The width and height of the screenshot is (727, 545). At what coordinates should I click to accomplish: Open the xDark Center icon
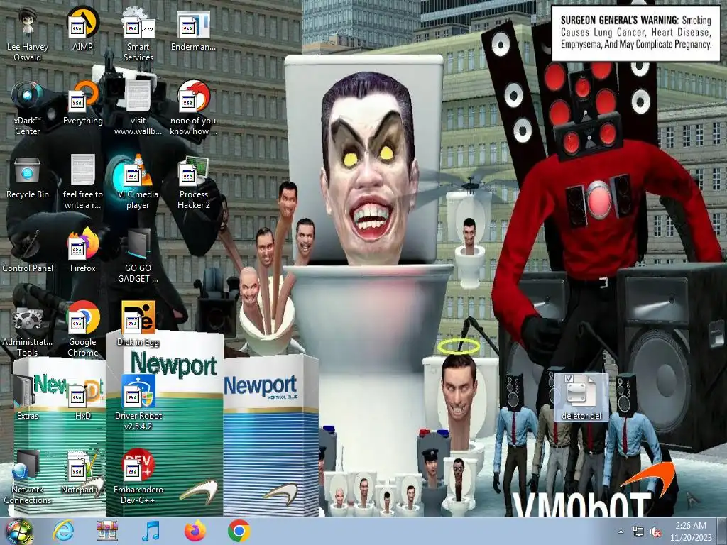pyautogui.click(x=28, y=109)
